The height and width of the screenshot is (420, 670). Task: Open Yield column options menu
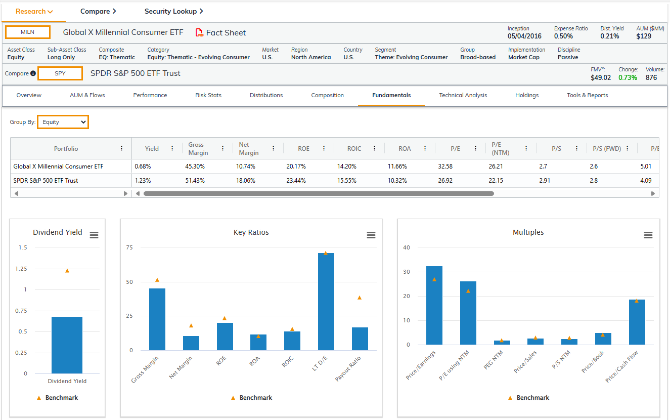pyautogui.click(x=172, y=148)
